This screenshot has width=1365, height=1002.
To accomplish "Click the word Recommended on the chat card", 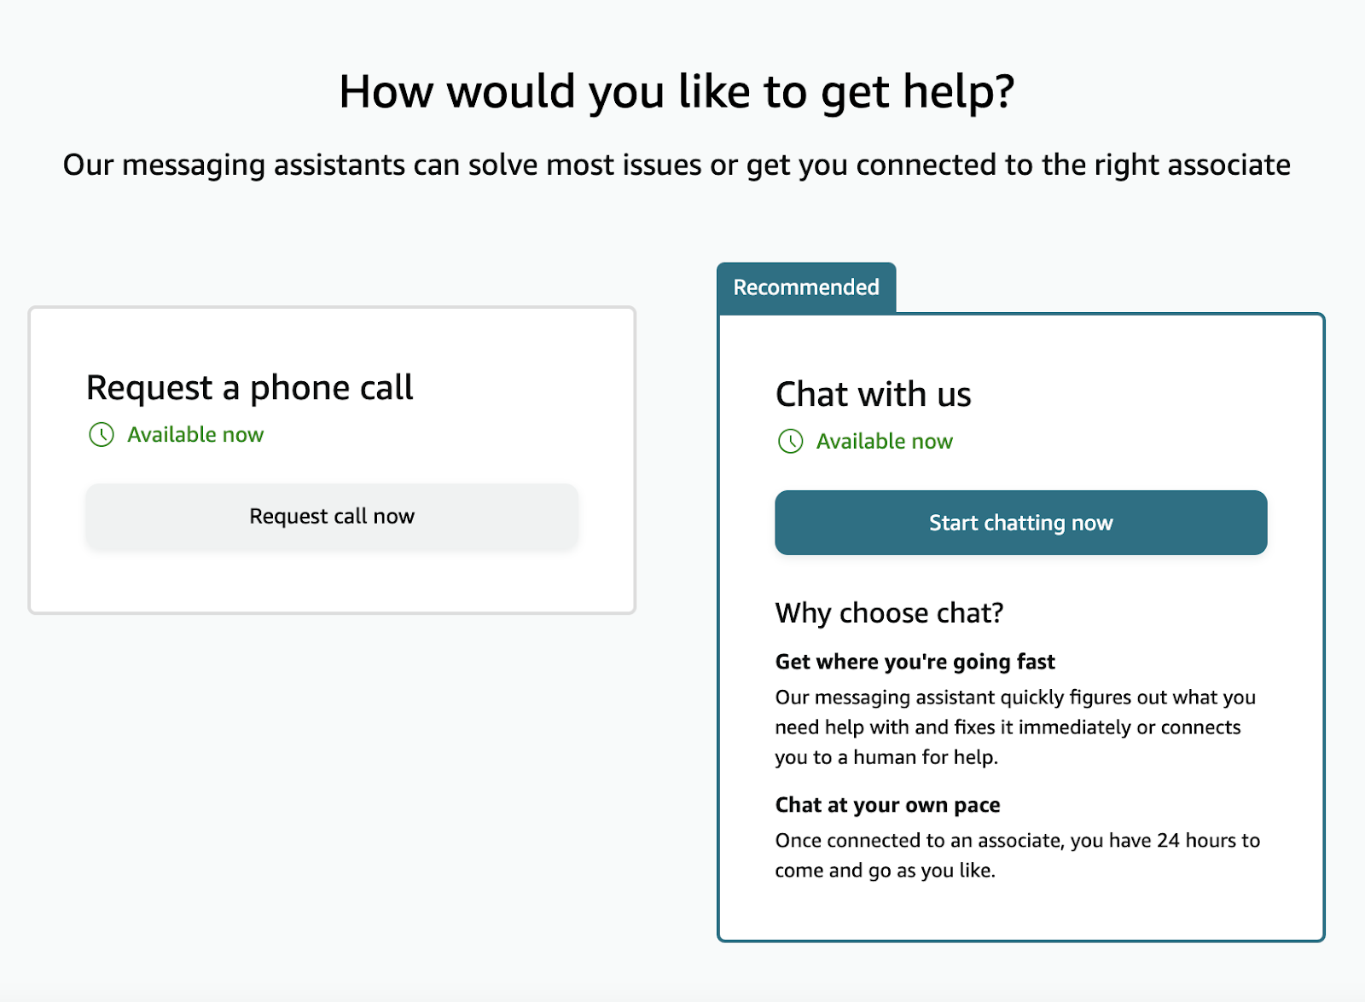I will pyautogui.click(x=806, y=288).
